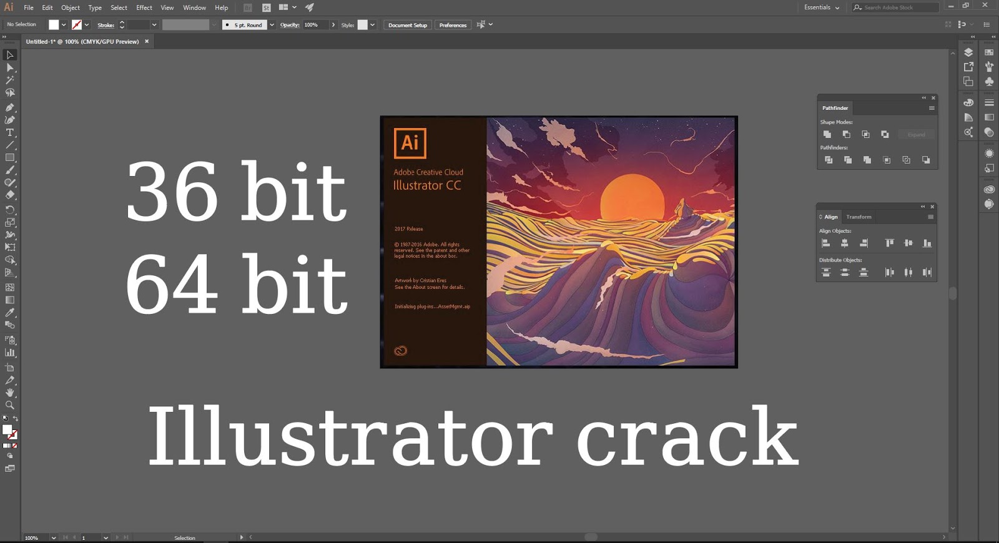Click the Preferences button
Viewport: 999px width, 543px height.
tap(453, 25)
